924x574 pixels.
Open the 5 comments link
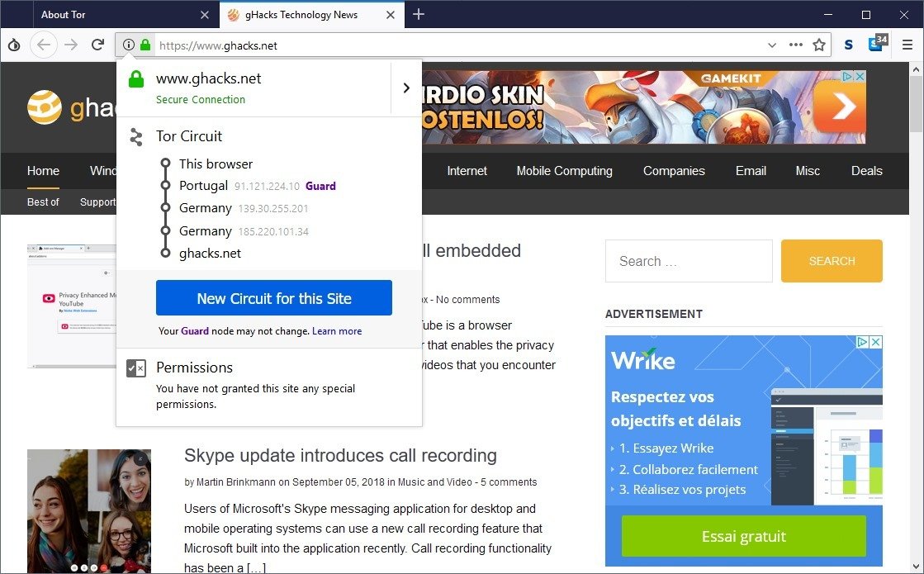(x=509, y=482)
